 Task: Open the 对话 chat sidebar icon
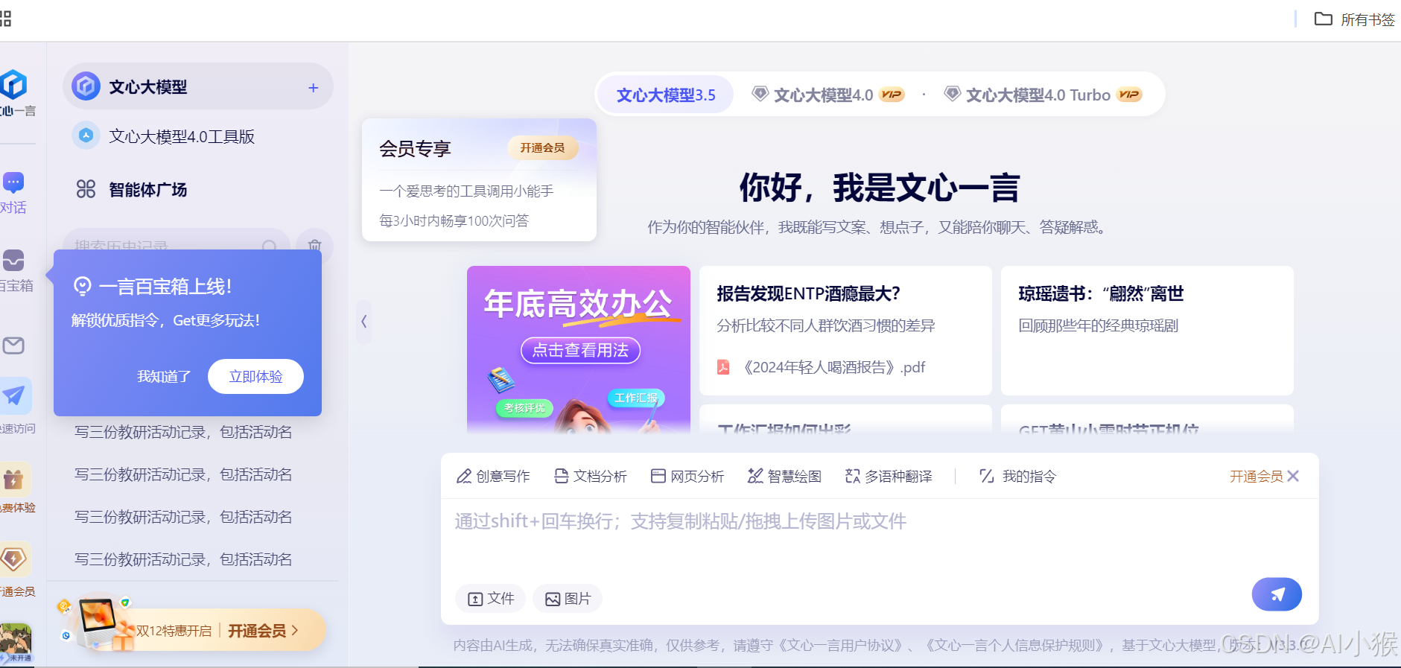pyautogui.click(x=13, y=182)
